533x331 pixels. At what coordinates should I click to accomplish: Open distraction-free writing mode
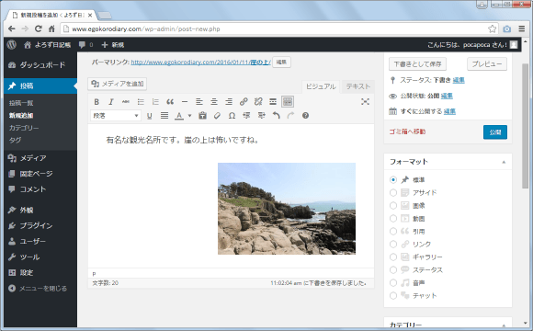(365, 101)
